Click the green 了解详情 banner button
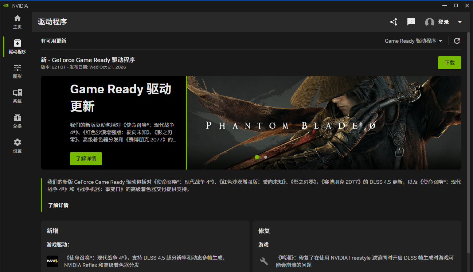The image size is (473, 272). (x=86, y=159)
